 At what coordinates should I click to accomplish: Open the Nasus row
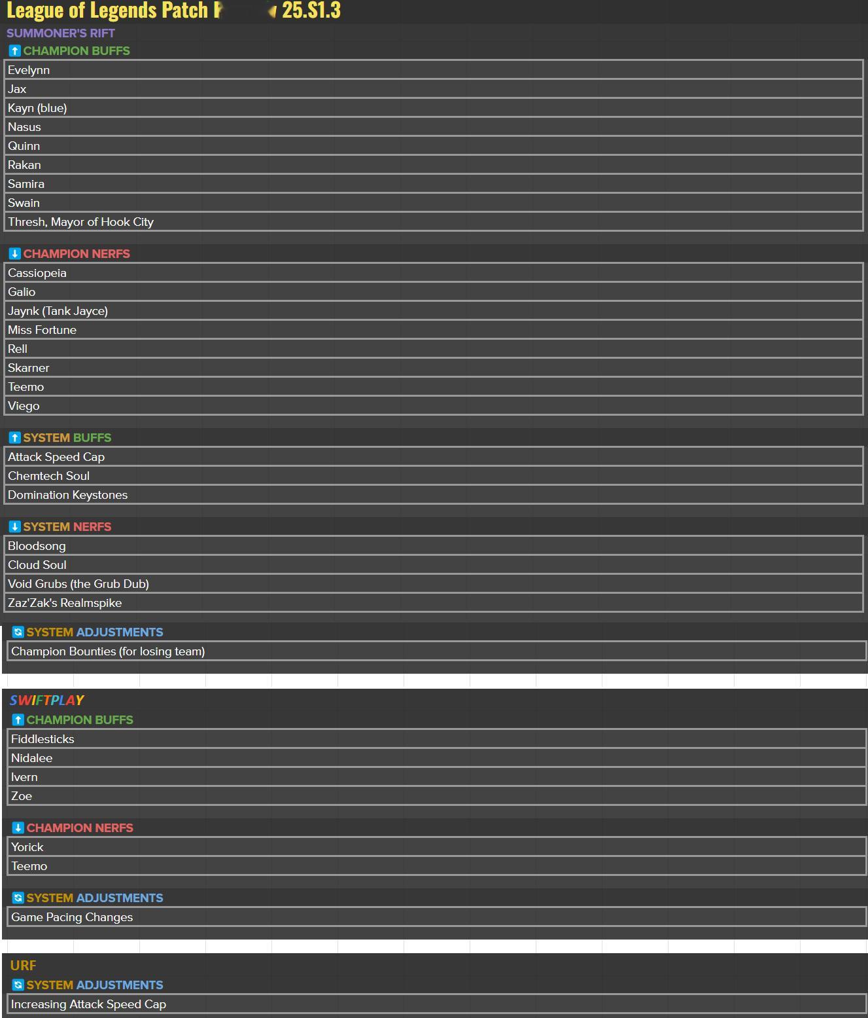coord(434,127)
